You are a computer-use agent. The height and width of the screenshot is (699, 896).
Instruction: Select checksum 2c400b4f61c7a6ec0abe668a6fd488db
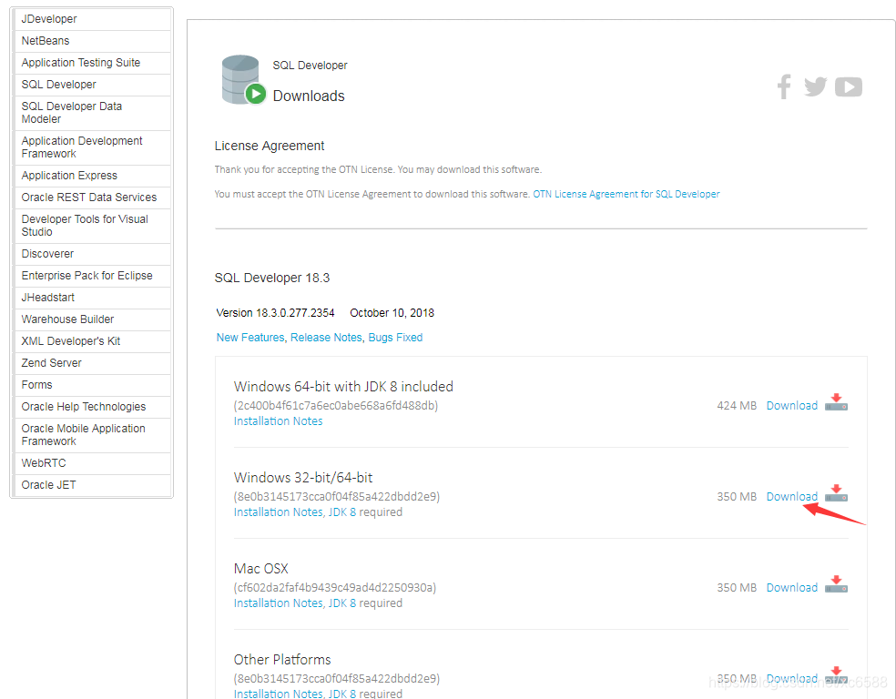pyautogui.click(x=336, y=405)
